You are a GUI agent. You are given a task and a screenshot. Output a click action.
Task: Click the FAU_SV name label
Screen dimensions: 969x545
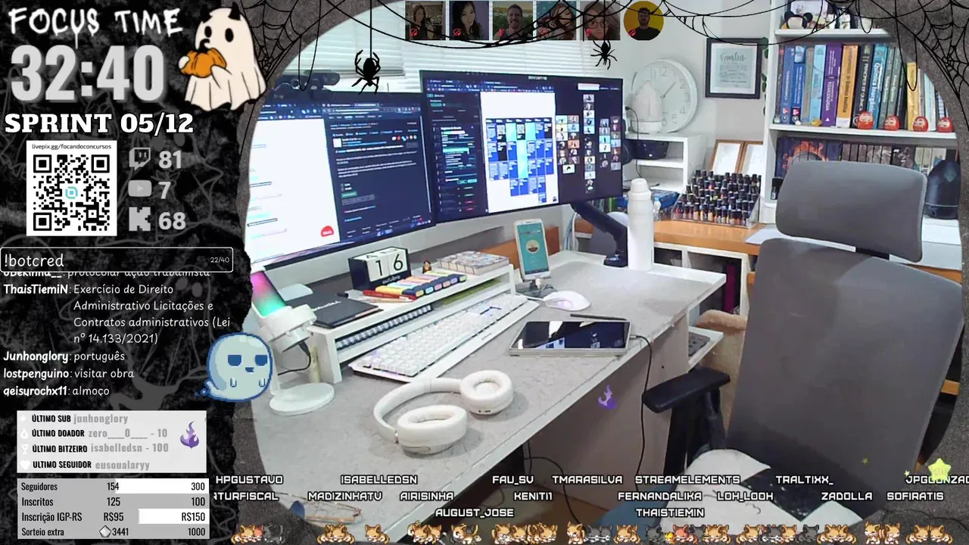click(x=513, y=480)
